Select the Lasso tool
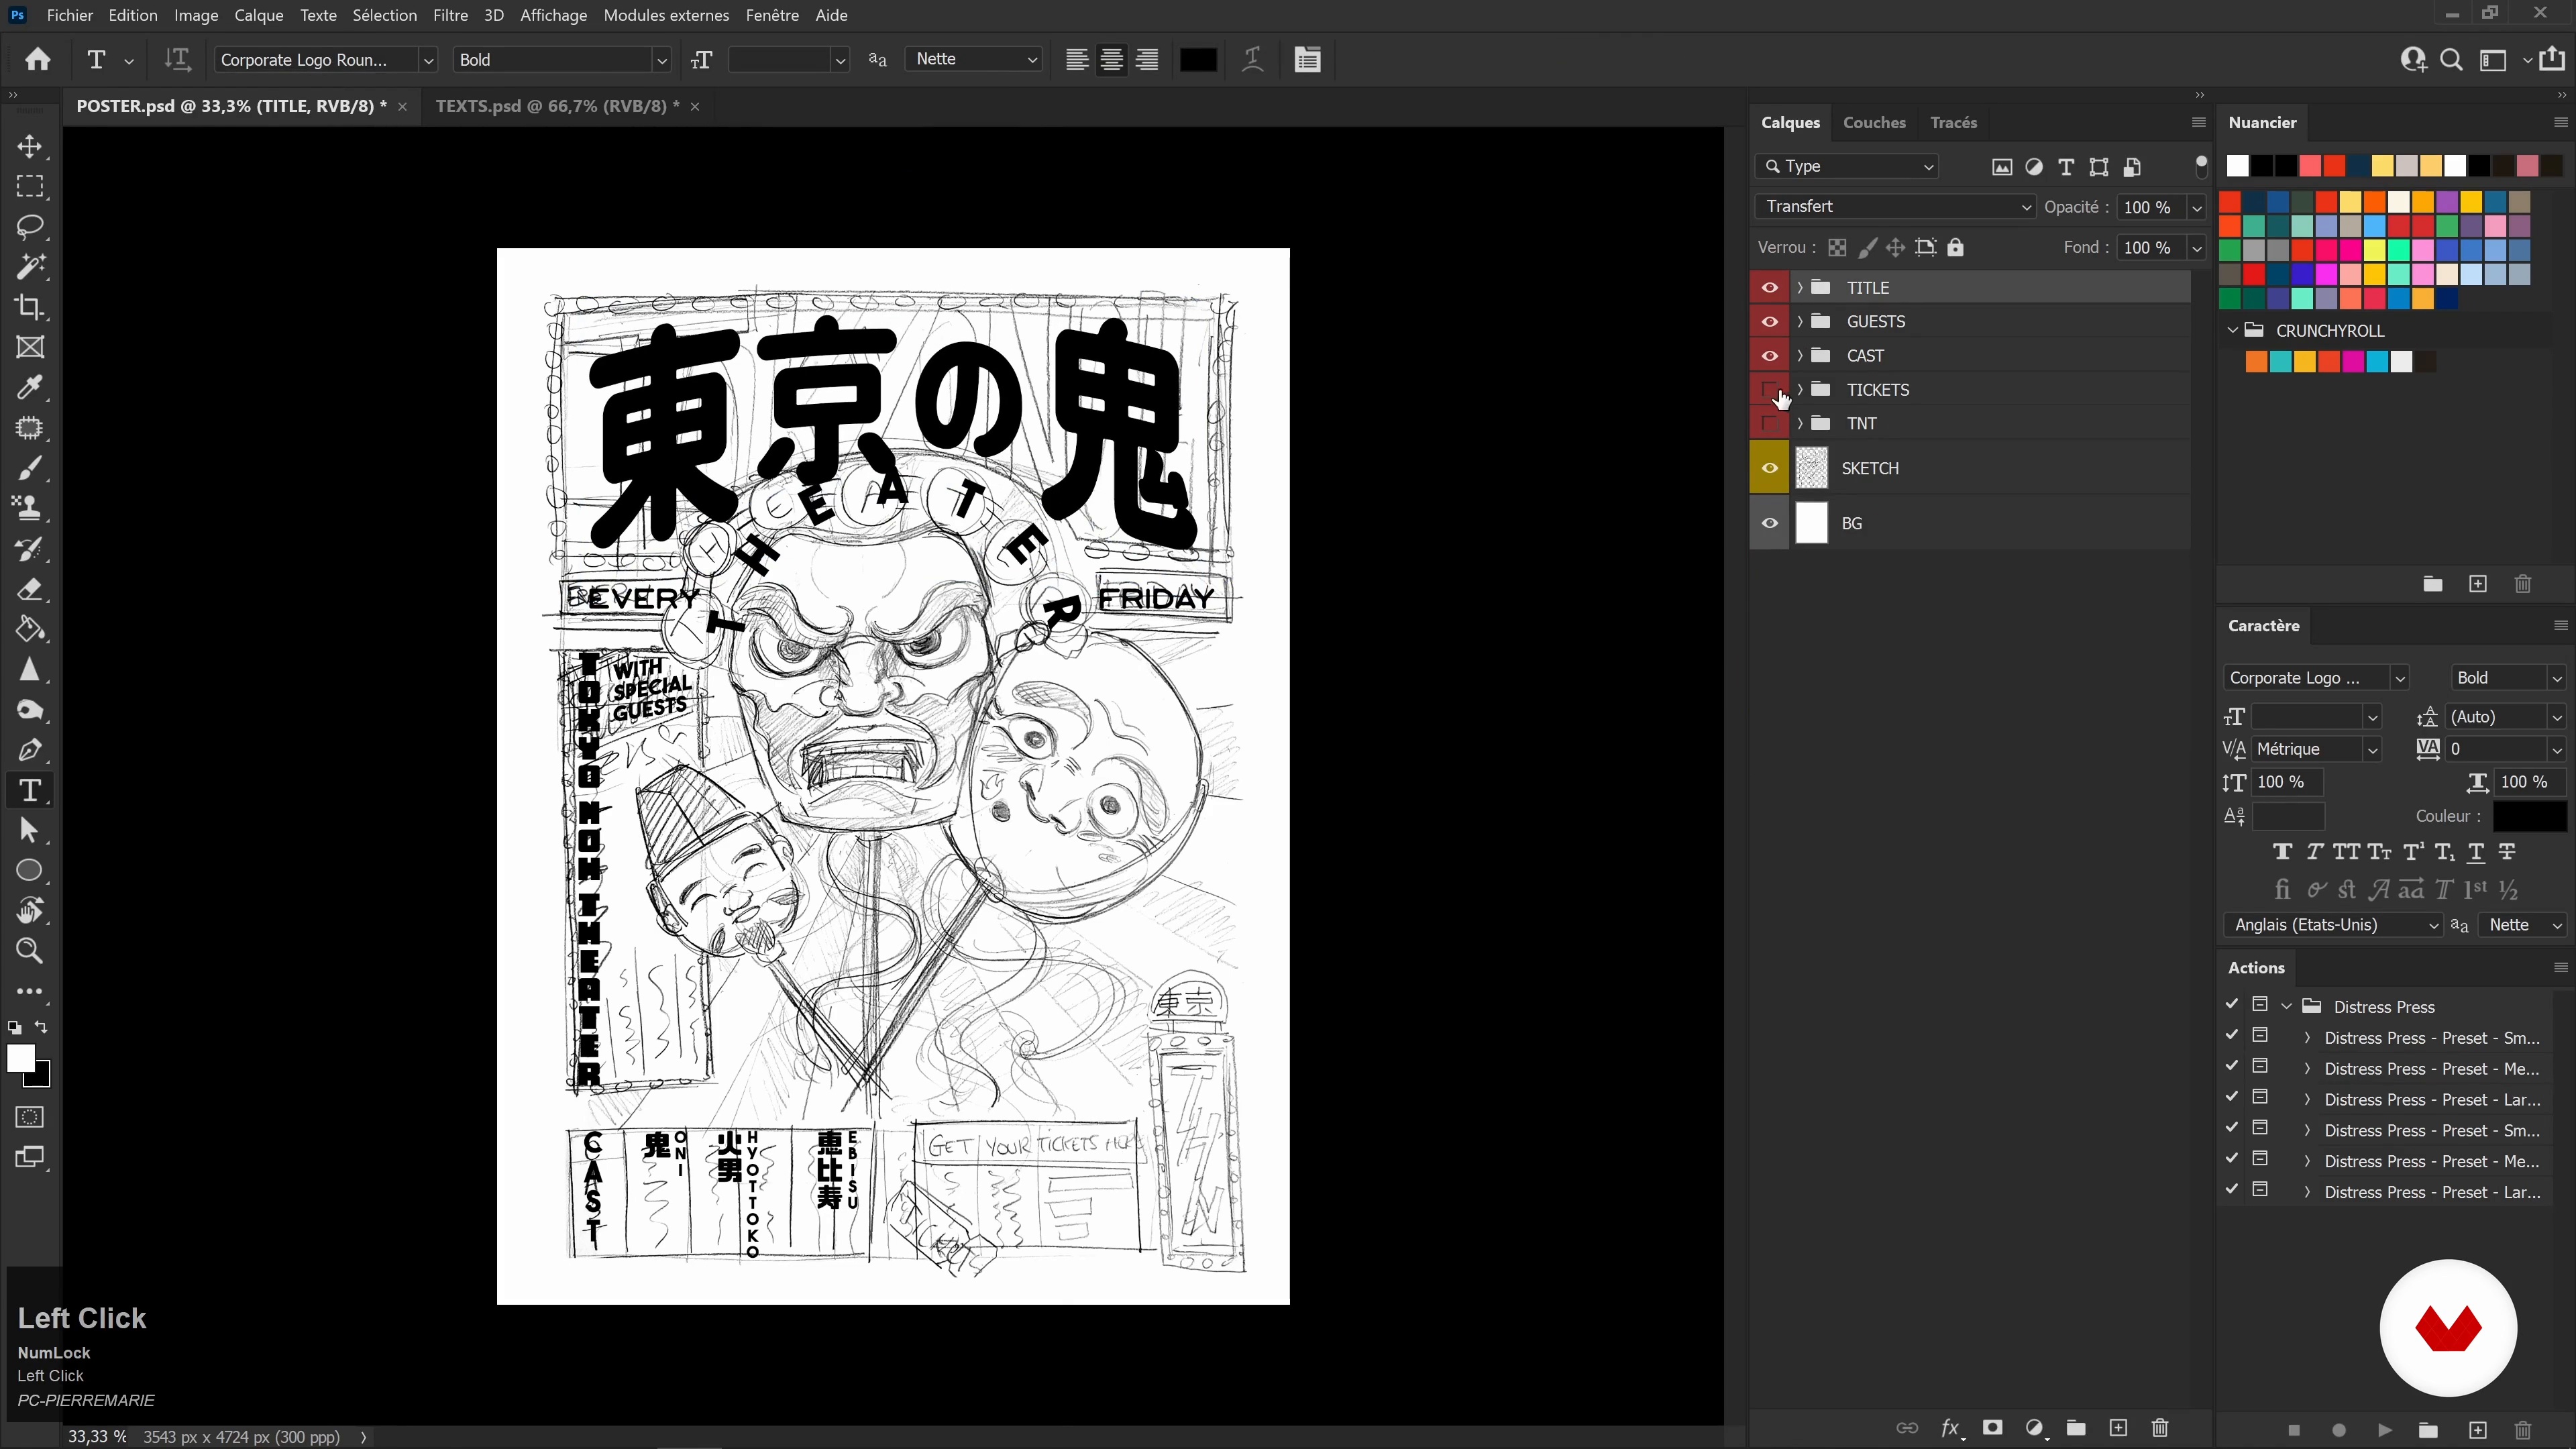 tap(30, 227)
